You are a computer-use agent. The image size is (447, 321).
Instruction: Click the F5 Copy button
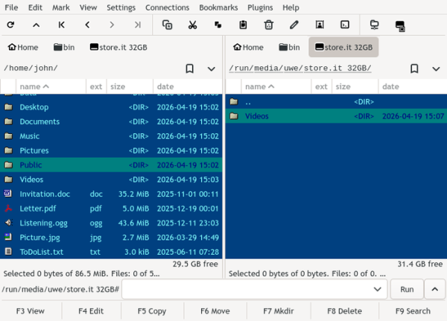152,311
